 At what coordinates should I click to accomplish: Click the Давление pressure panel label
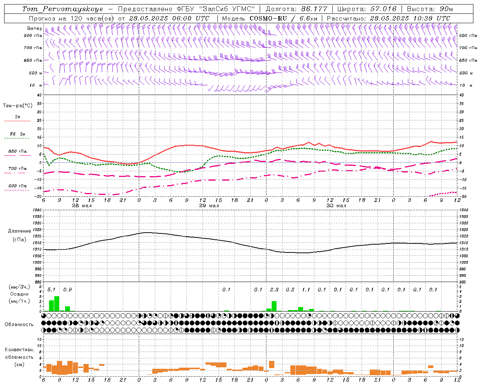click(19, 231)
